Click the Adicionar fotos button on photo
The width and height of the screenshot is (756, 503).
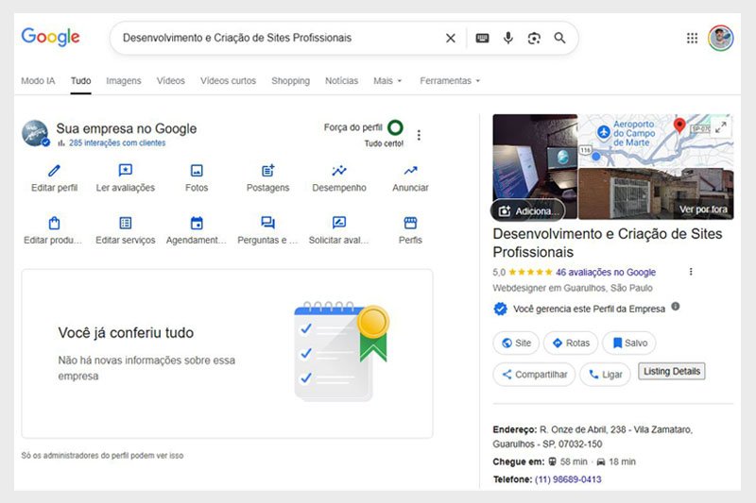528,210
